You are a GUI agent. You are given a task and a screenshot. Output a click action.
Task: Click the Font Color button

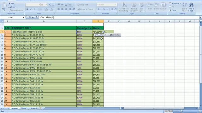click(52, 9)
